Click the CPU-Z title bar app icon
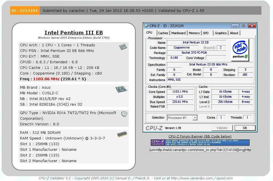 [146, 26]
